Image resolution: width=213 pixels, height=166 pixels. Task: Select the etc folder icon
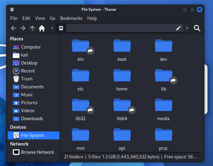[x=81, y=76]
